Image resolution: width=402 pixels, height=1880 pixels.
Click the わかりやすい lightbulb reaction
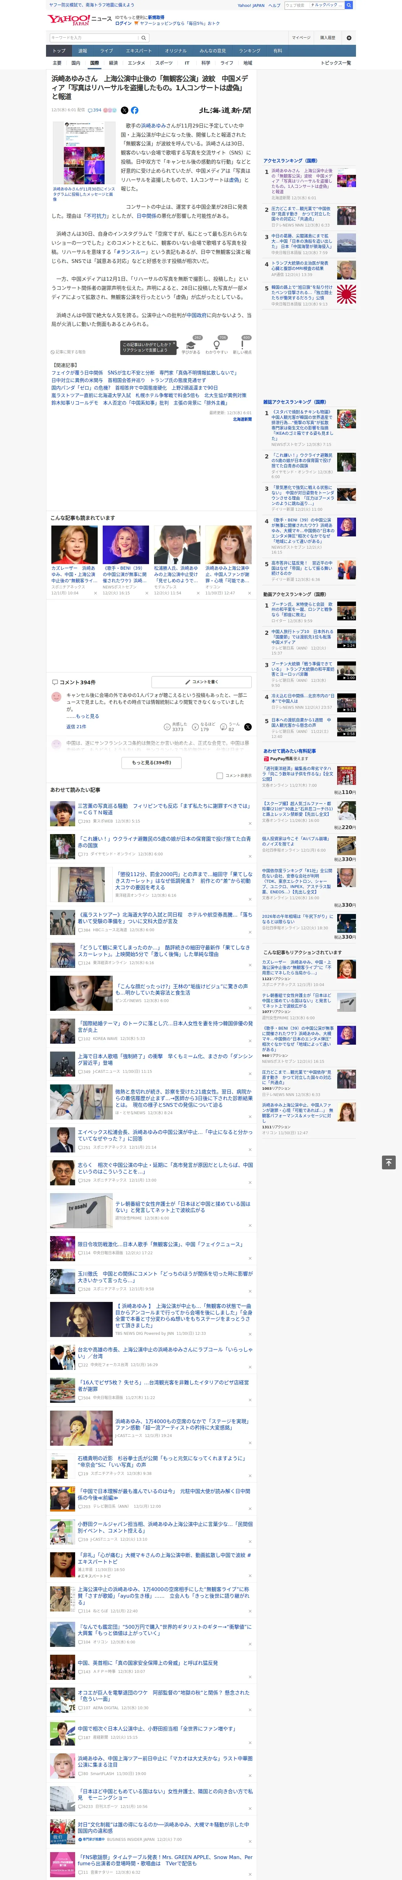point(217,346)
